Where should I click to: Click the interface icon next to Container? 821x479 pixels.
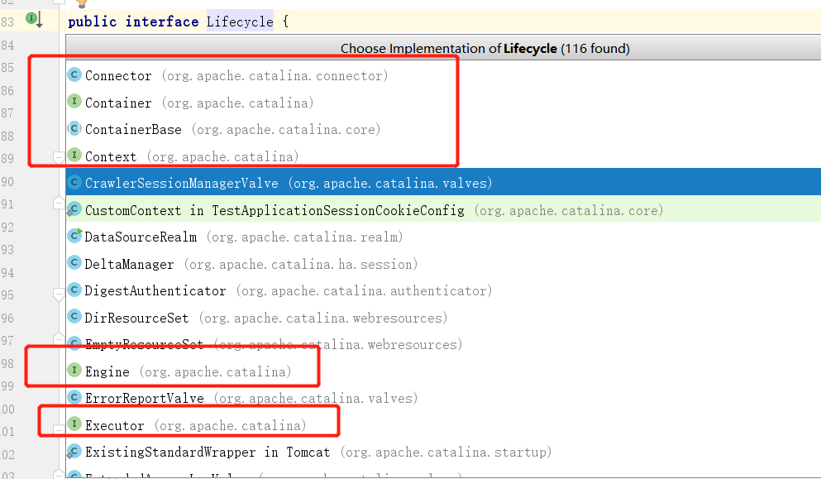pos(74,102)
